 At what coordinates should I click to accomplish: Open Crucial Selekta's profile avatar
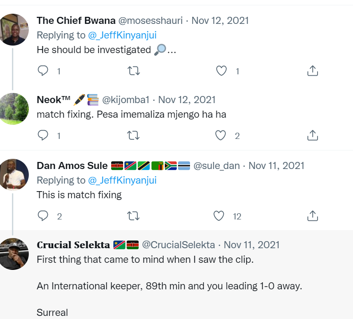(x=14, y=254)
